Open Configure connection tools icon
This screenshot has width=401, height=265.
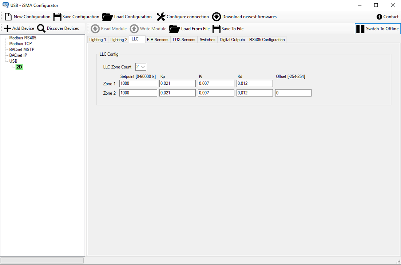[161, 17]
